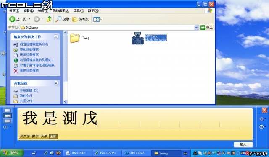This screenshot has width=269, height=157.
Task: Select the Lang folder icon
Action: [75, 38]
